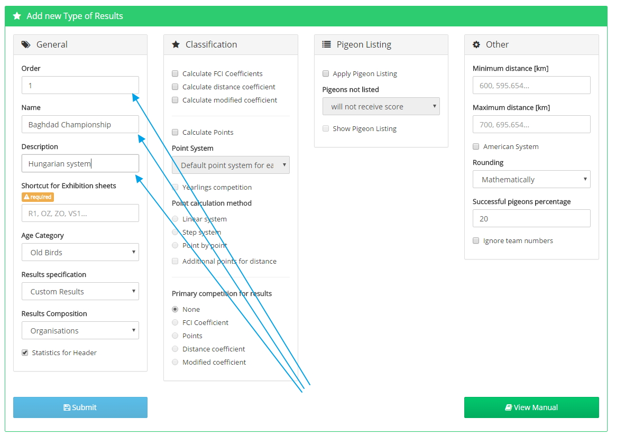Image resolution: width=625 pixels, height=436 pixels.
Task: Open the Results specification dropdown
Action: coord(80,292)
